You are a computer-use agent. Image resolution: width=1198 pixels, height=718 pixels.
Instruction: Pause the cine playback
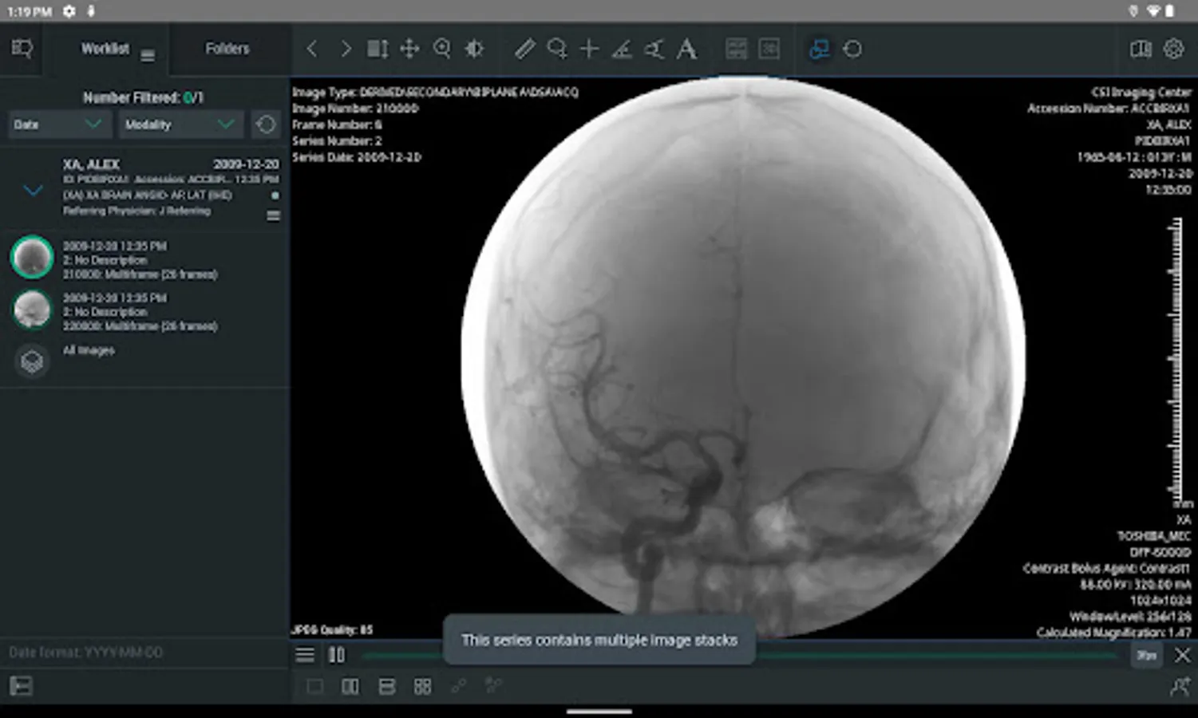point(337,655)
